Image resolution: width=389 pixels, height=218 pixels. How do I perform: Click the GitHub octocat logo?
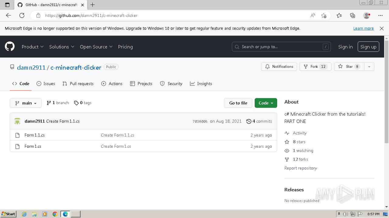pyautogui.click(x=10, y=47)
